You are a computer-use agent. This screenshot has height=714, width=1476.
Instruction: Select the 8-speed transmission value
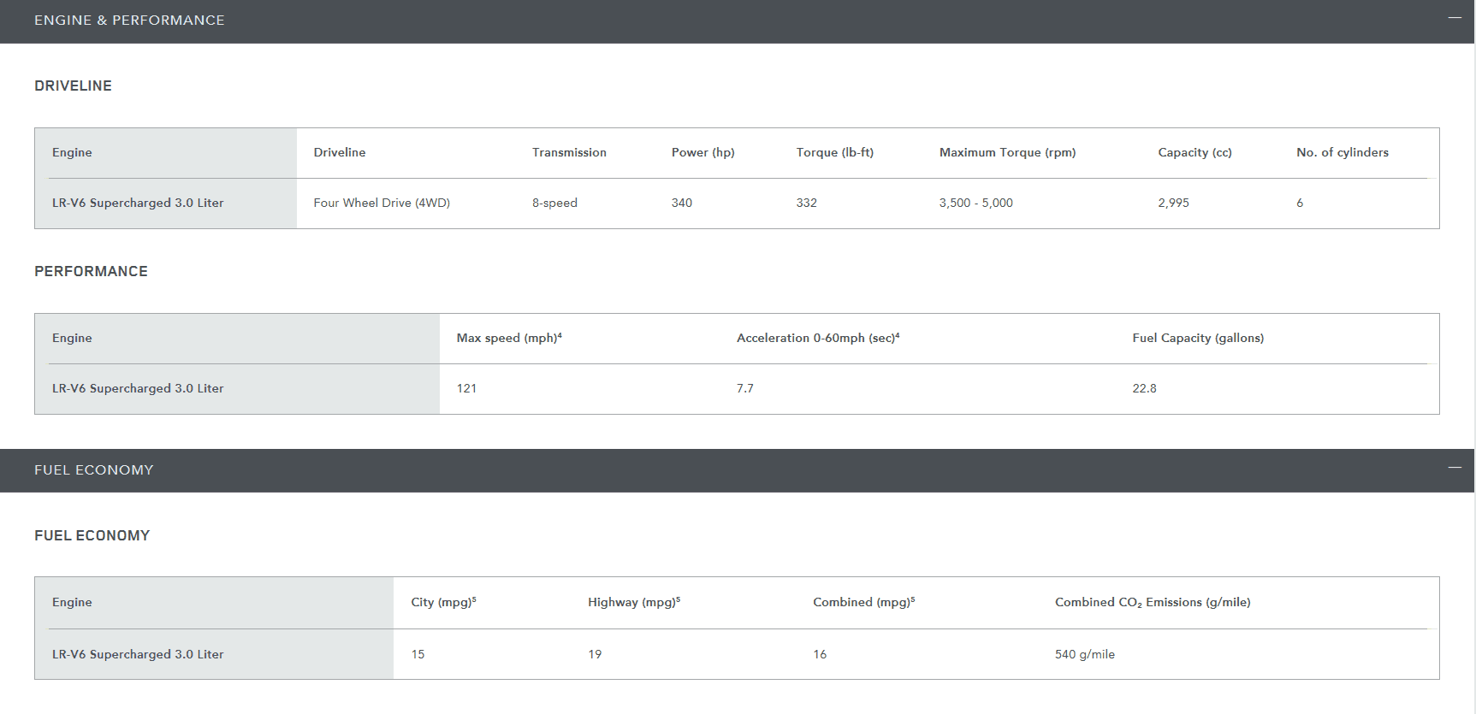pyautogui.click(x=554, y=203)
